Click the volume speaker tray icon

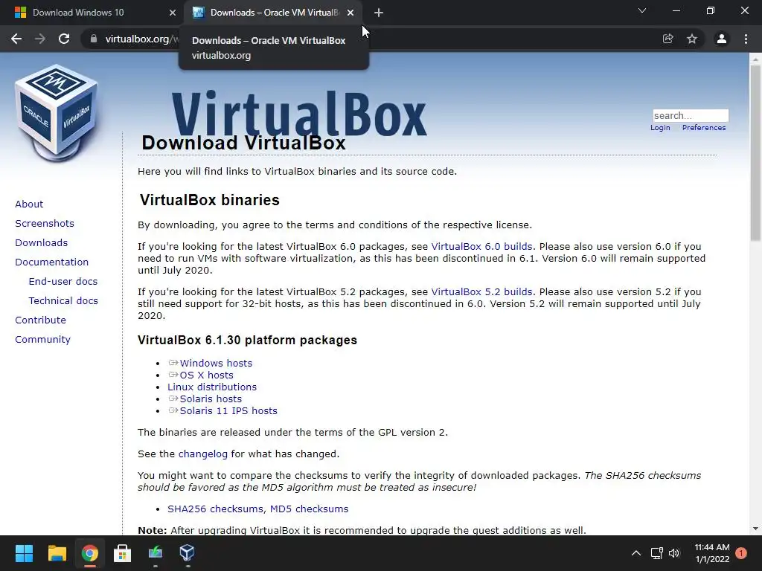click(x=674, y=553)
